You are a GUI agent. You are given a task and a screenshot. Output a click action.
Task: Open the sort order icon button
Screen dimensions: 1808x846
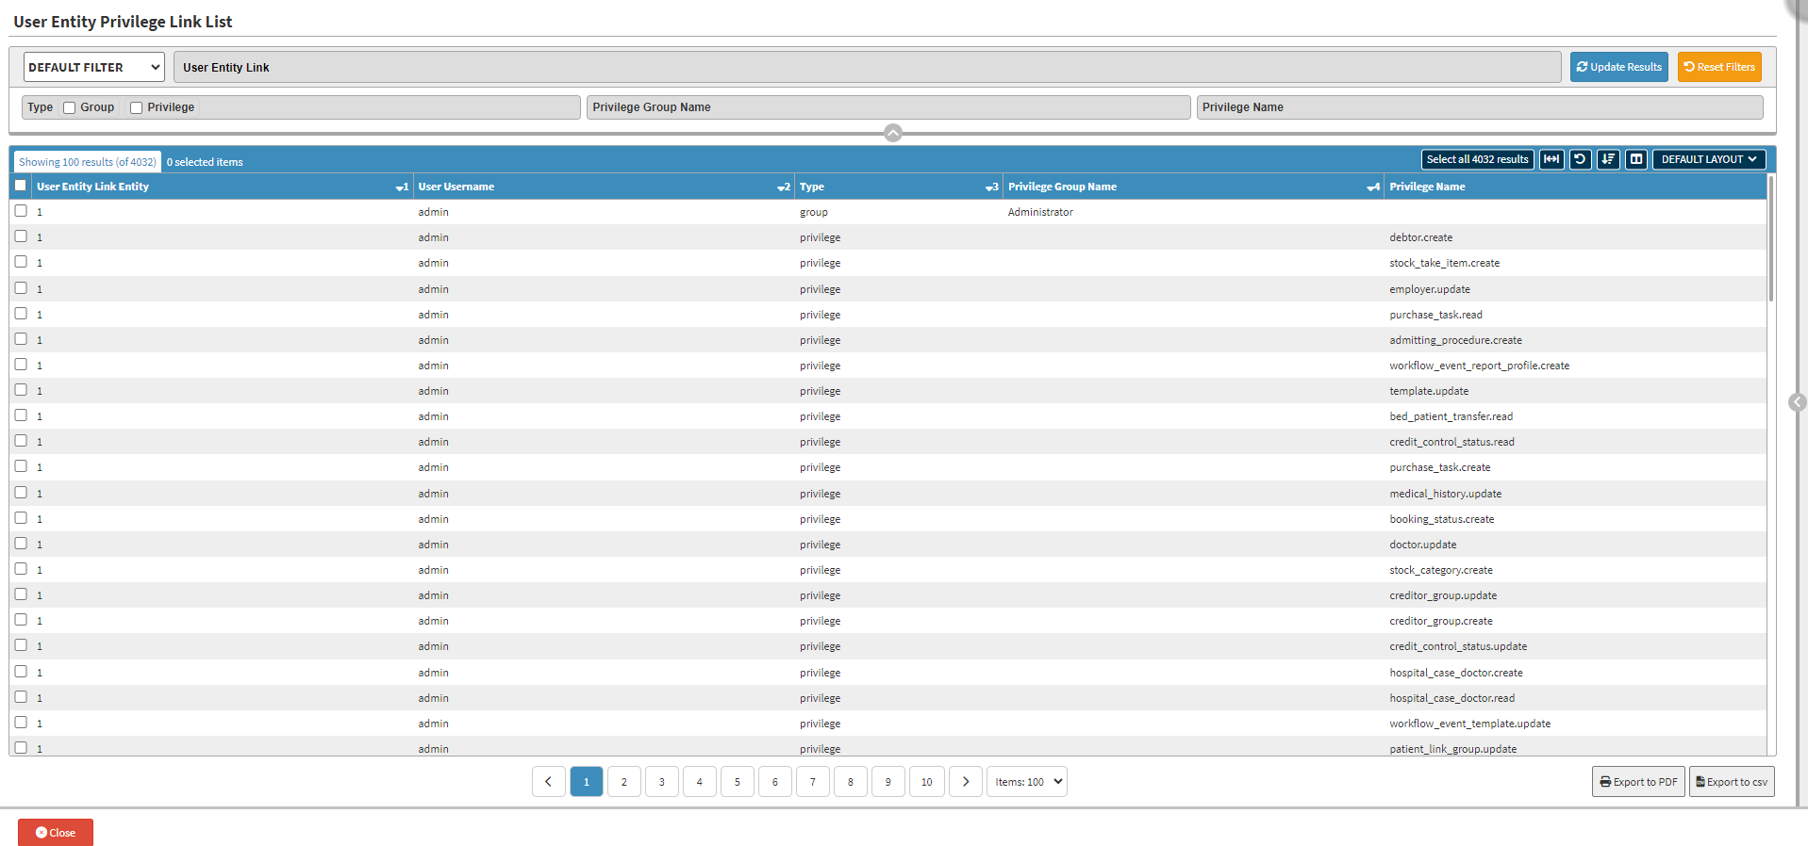pos(1608,159)
